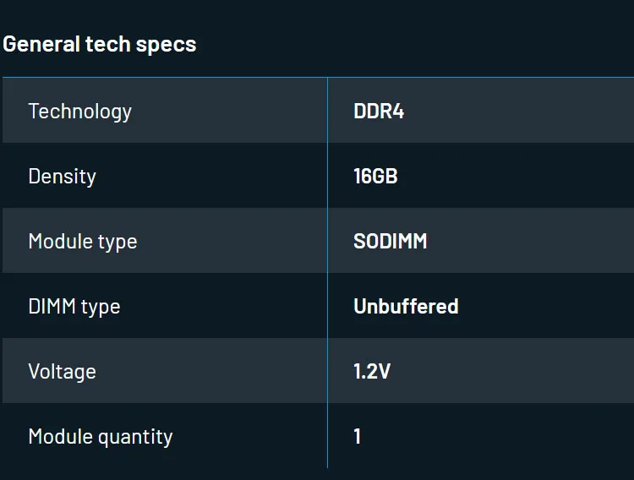Image resolution: width=634 pixels, height=480 pixels.
Task: Select the 1.2V voltage value
Action: click(372, 372)
